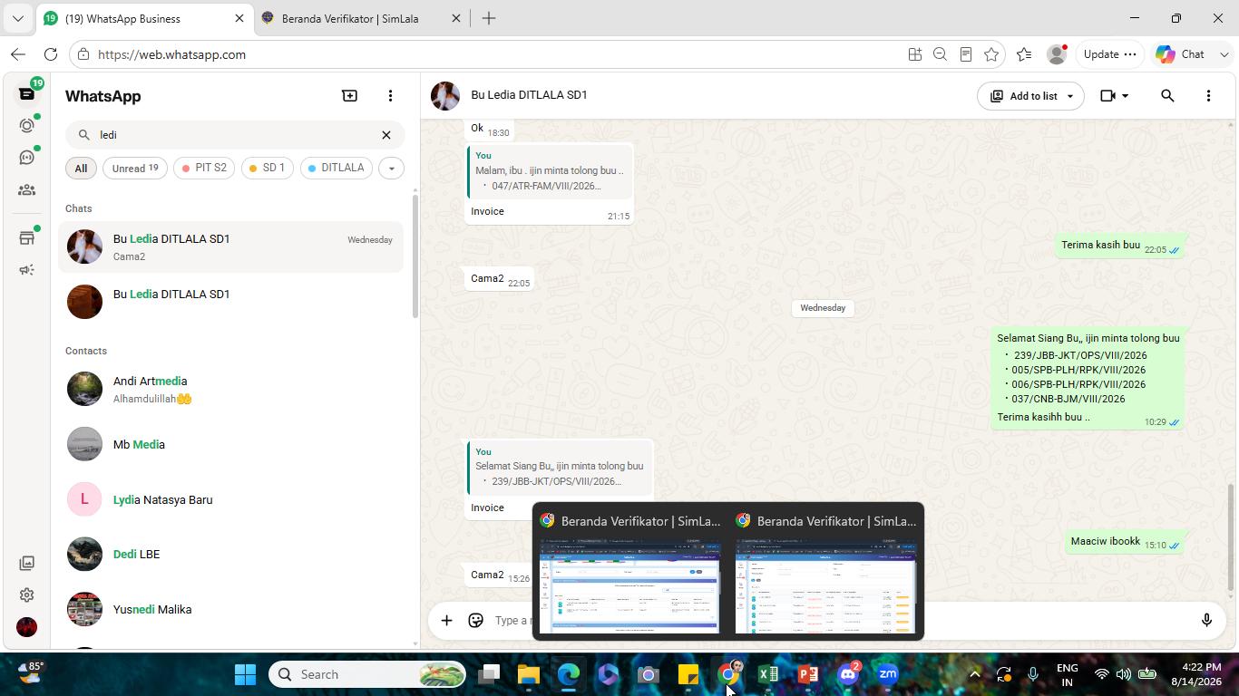Open the Channels icon in sidebar
This screenshot has height=696, width=1239.
26,158
